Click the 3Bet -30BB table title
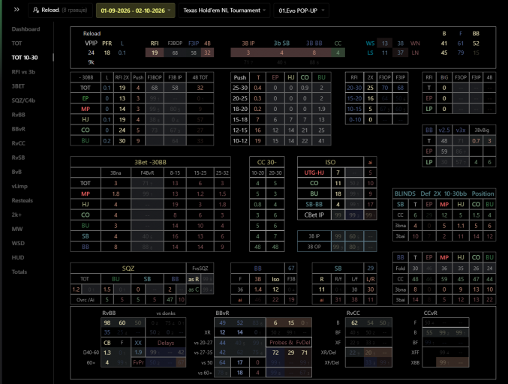 click(150, 162)
